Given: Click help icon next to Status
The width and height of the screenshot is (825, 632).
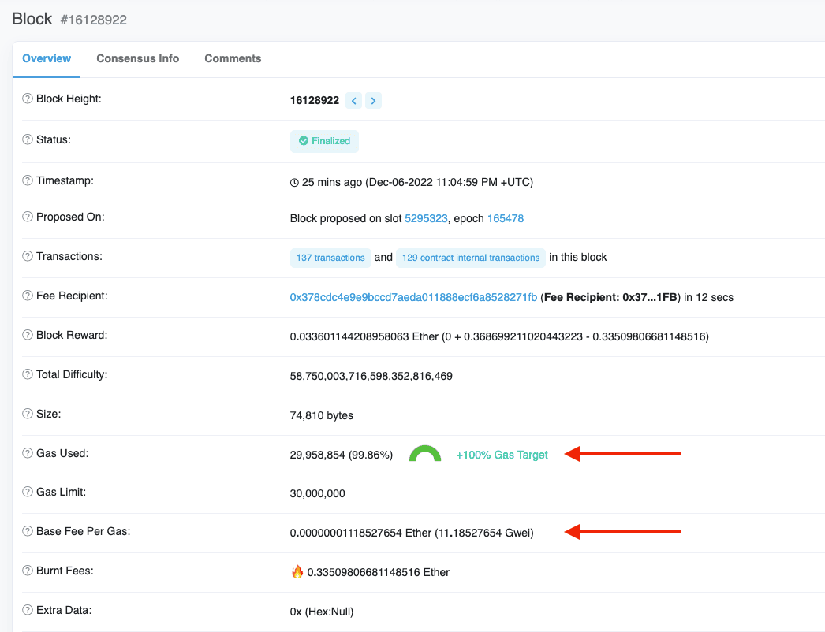Looking at the screenshot, I should coord(28,140).
